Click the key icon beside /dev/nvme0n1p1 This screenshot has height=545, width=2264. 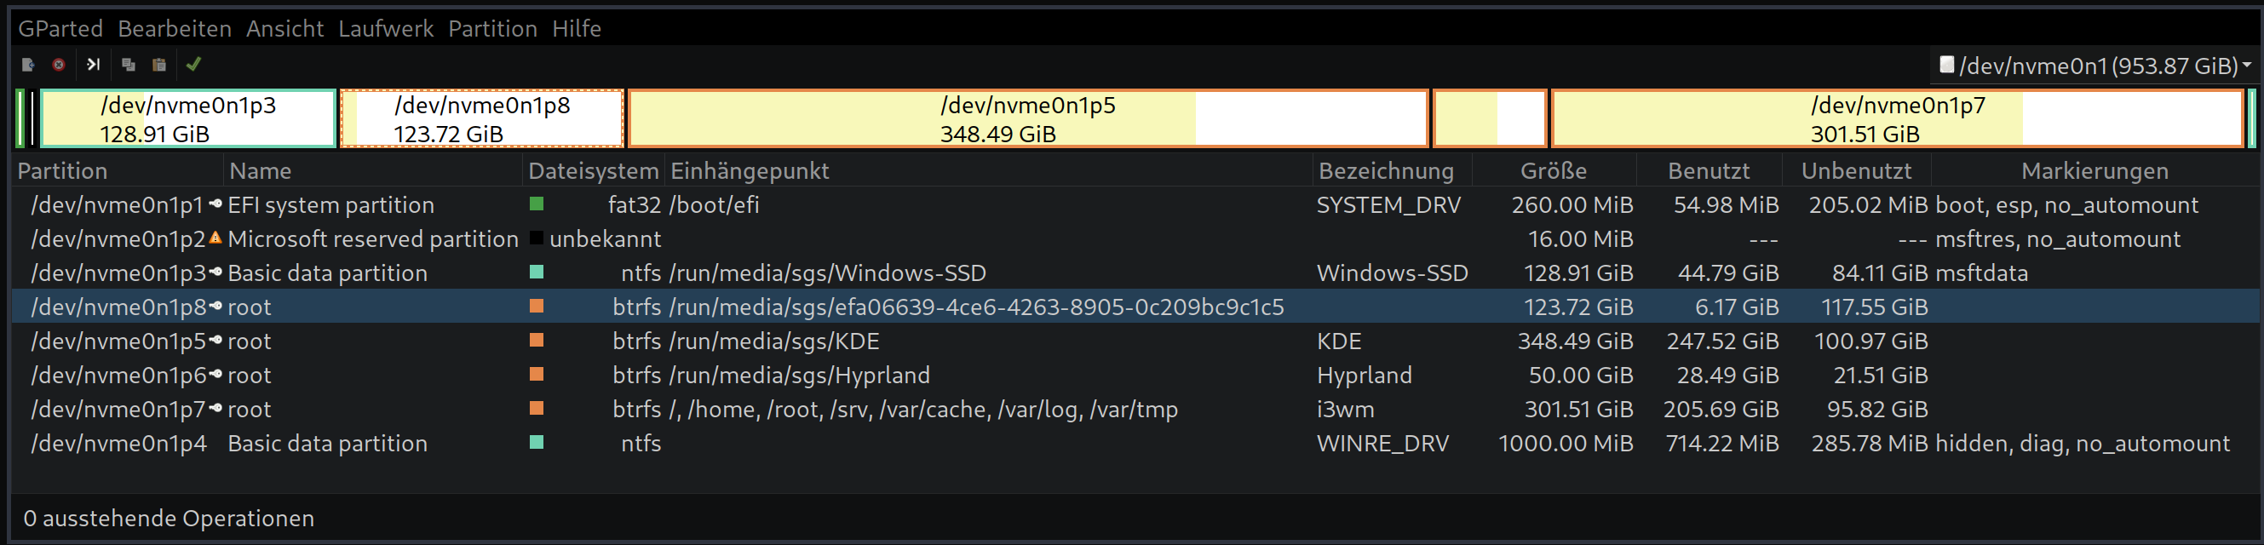(215, 204)
